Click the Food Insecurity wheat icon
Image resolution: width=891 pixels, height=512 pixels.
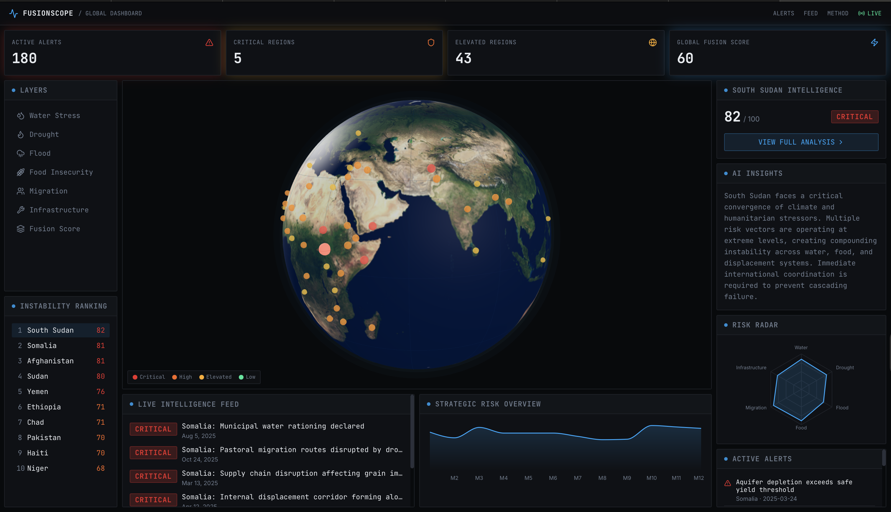tap(21, 172)
